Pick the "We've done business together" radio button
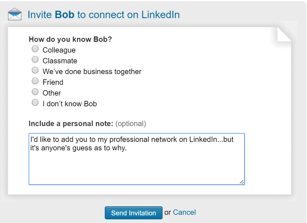This screenshot has width=307, height=223. (x=35, y=70)
